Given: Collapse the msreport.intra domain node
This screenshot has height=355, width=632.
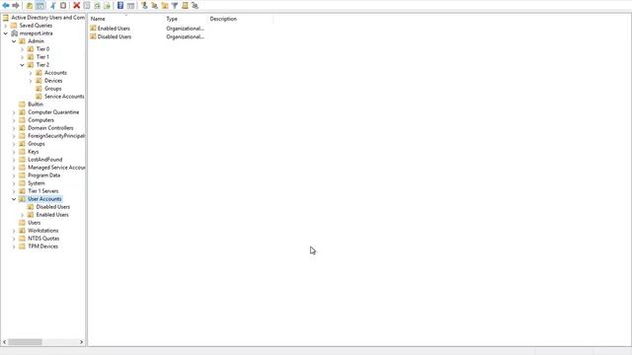Looking at the screenshot, I should click(6, 34).
